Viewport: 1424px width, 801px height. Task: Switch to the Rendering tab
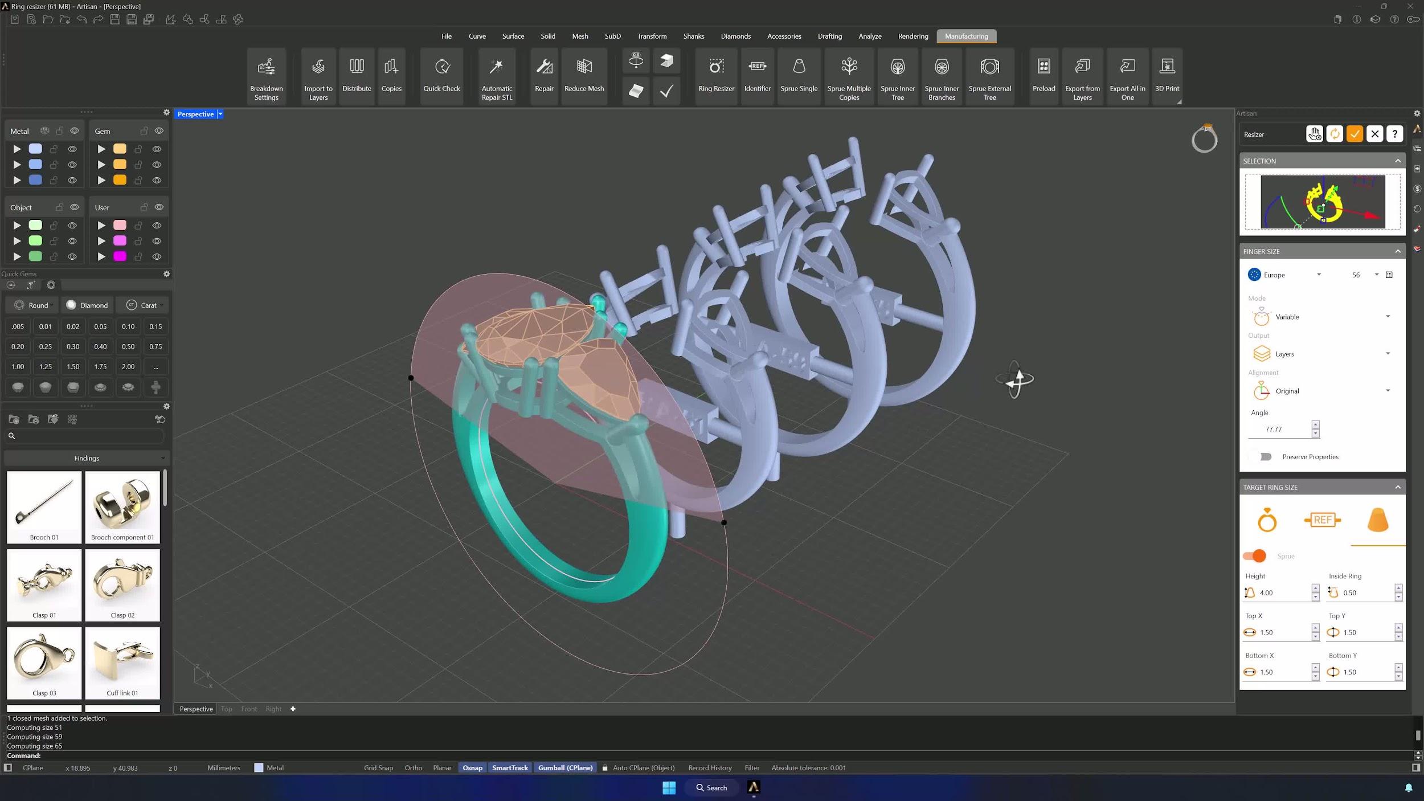[x=912, y=36]
